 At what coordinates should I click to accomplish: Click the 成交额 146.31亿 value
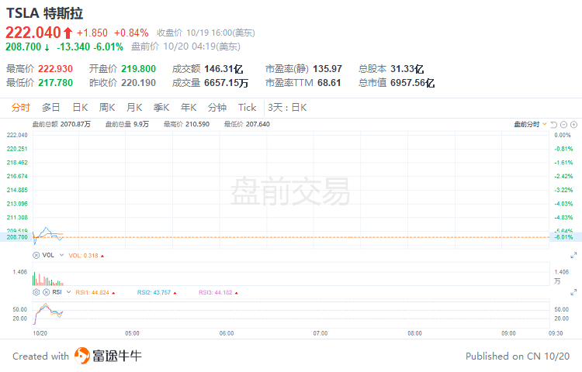click(x=223, y=69)
